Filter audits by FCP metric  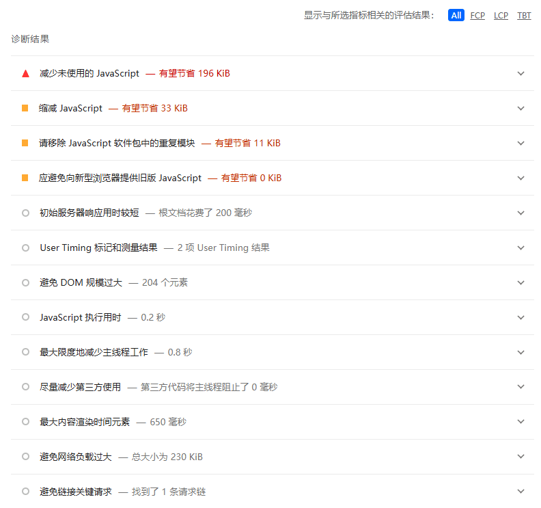(477, 16)
